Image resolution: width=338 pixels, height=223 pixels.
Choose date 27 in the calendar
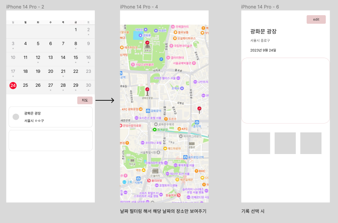click(x=50, y=85)
